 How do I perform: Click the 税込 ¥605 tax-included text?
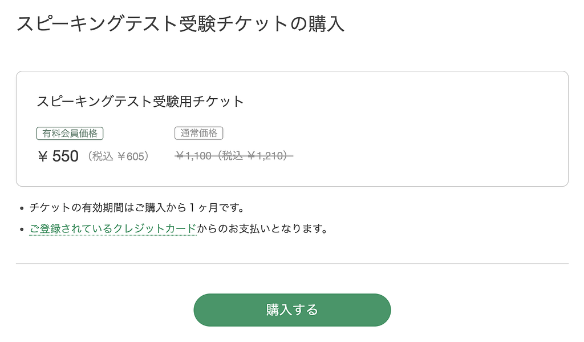click(x=117, y=156)
